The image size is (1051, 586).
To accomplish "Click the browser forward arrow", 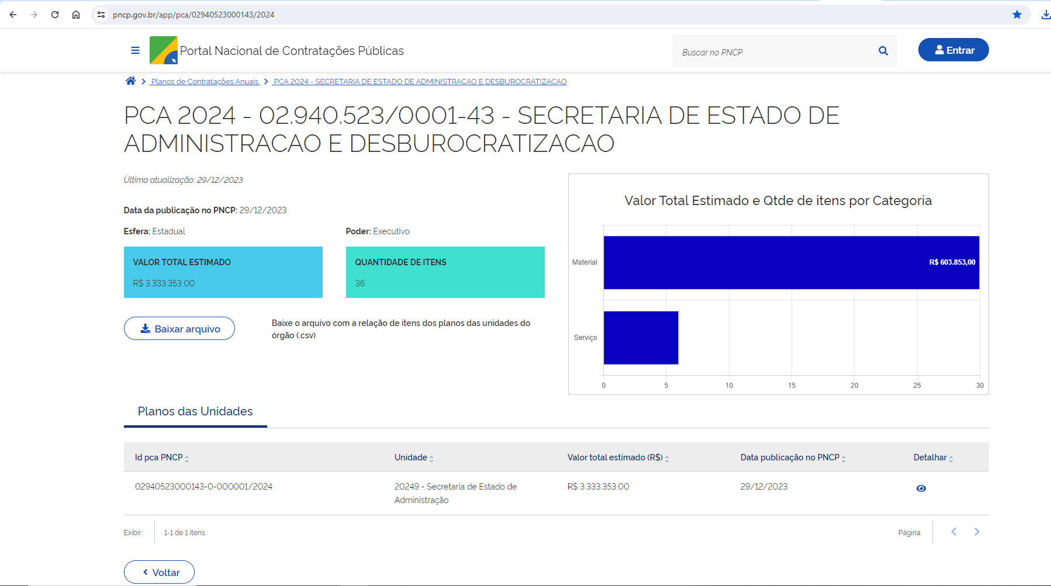I will (34, 15).
